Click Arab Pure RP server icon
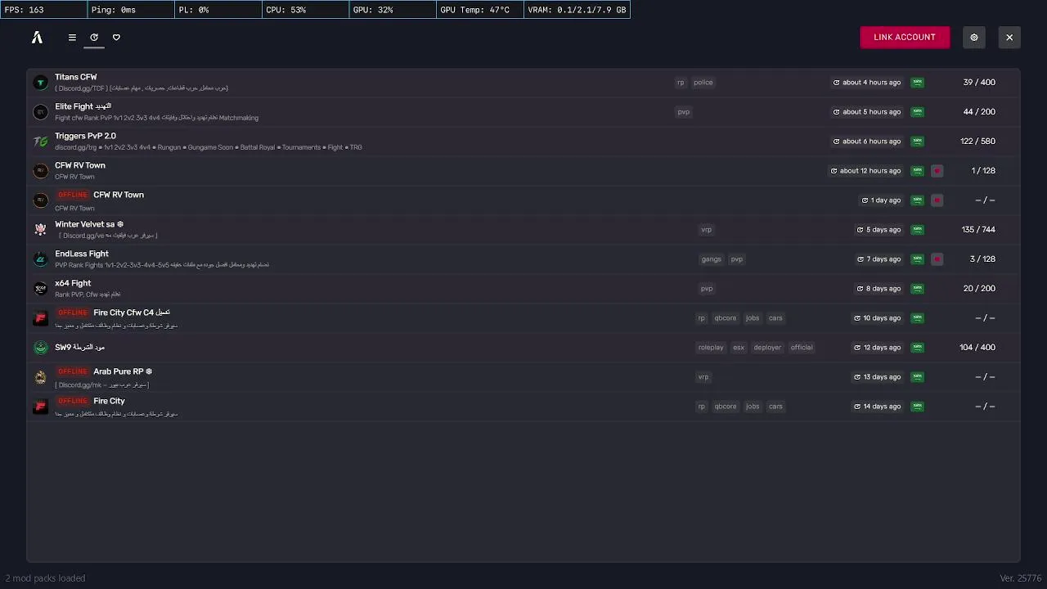Viewport: 1047px width, 589px height. tap(40, 377)
